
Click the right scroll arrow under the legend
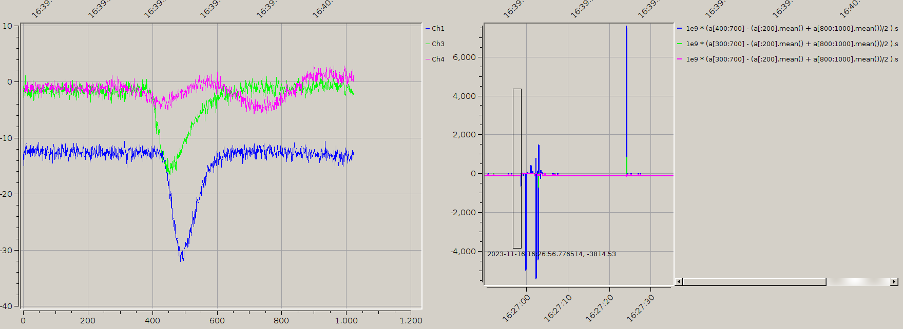[x=894, y=282]
